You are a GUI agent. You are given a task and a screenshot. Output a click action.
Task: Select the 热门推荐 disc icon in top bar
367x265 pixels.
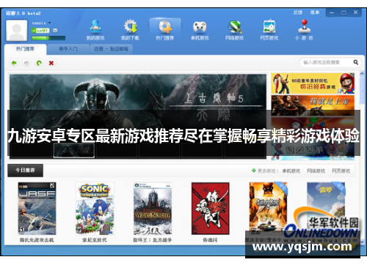coord(165,26)
